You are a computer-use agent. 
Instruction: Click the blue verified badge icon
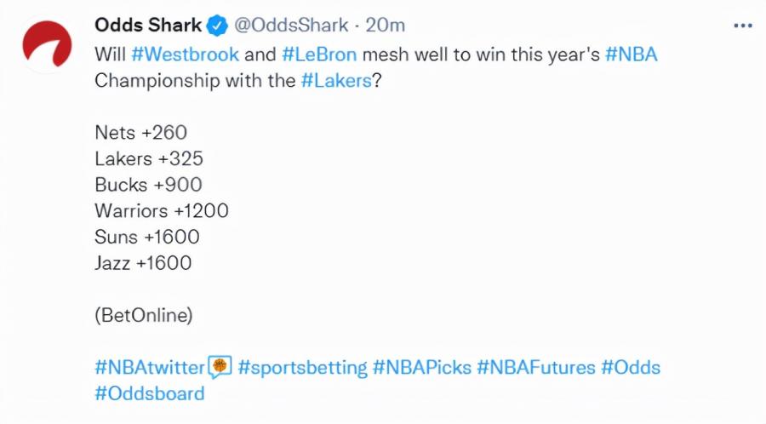tap(217, 26)
